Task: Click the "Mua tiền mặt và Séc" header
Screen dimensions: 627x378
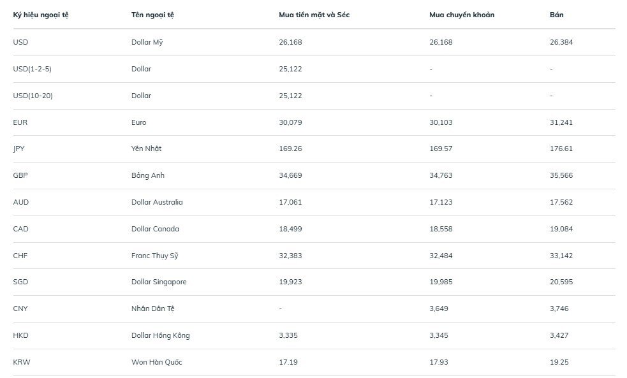Action: pos(314,15)
